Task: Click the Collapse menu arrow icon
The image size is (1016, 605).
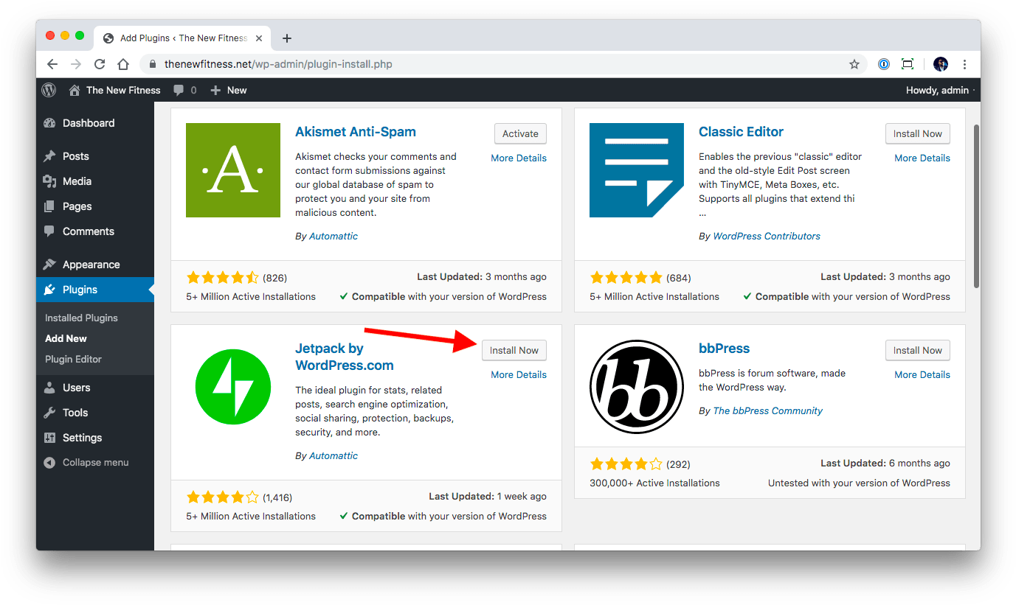Action: pyautogui.click(x=49, y=463)
